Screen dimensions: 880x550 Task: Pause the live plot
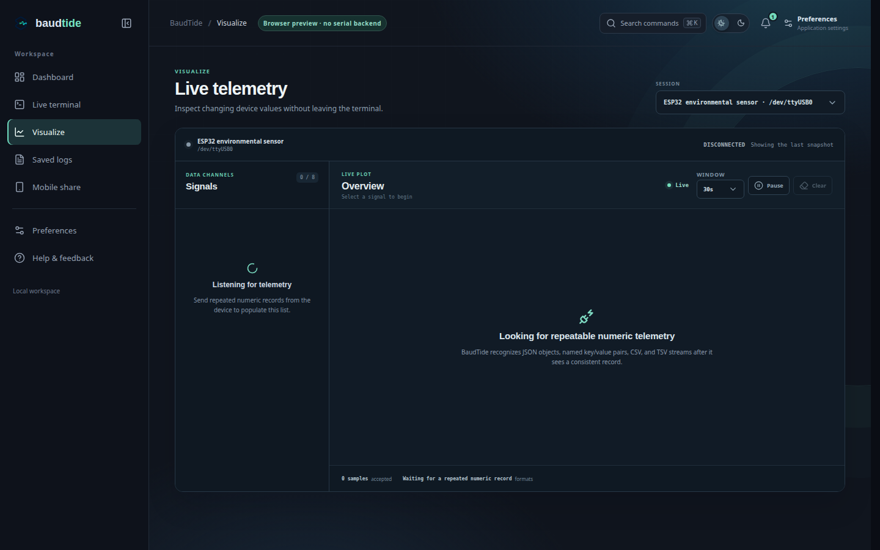point(769,186)
